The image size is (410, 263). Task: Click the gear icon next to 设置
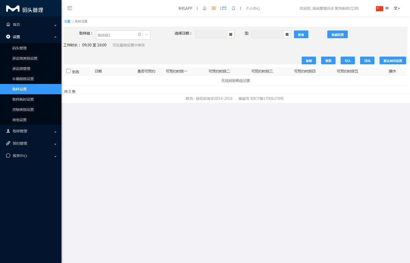click(x=8, y=37)
